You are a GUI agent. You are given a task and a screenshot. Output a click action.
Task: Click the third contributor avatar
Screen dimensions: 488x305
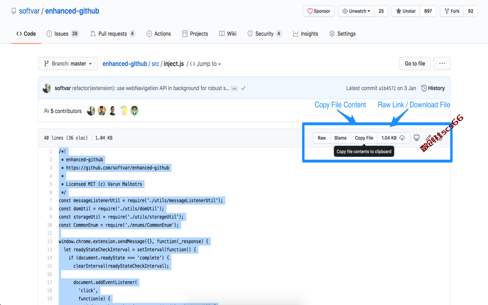tap(112, 111)
